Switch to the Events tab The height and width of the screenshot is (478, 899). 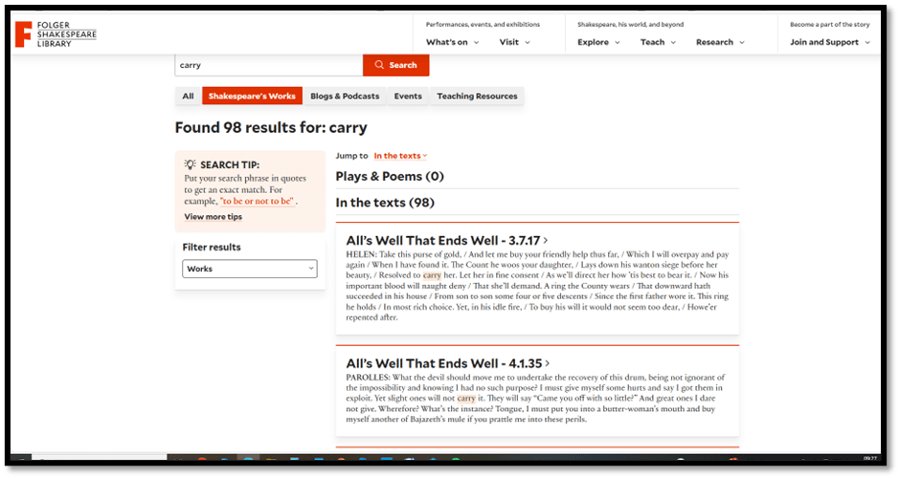[408, 96]
